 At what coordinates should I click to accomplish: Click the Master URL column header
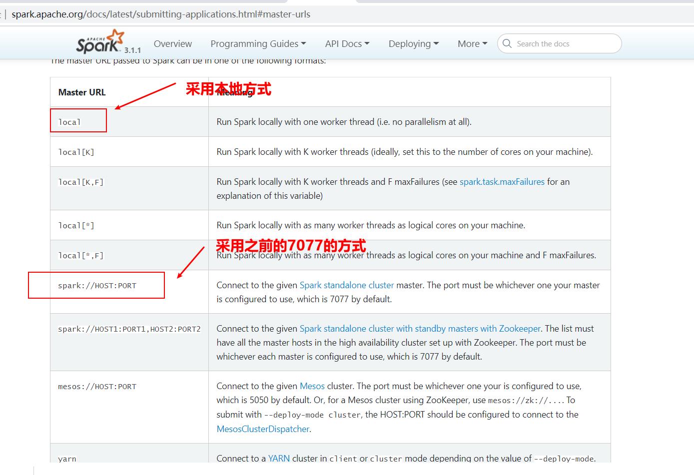pos(82,92)
